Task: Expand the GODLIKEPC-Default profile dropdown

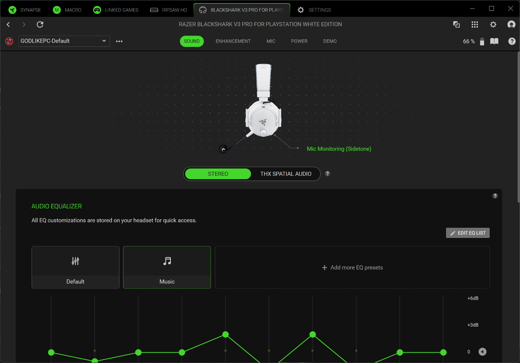Action: 104,41
